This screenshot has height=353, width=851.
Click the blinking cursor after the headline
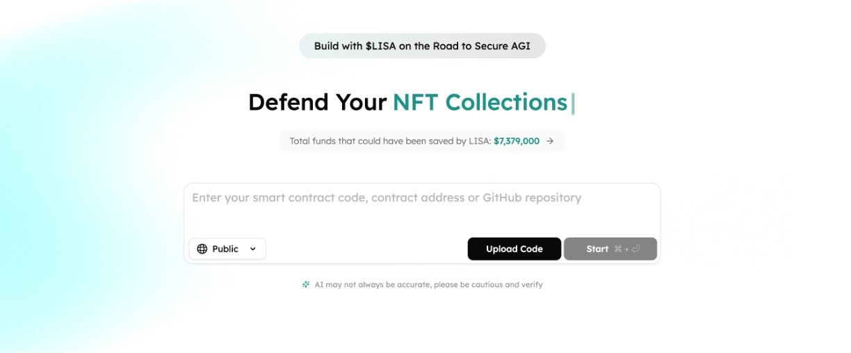tap(573, 103)
